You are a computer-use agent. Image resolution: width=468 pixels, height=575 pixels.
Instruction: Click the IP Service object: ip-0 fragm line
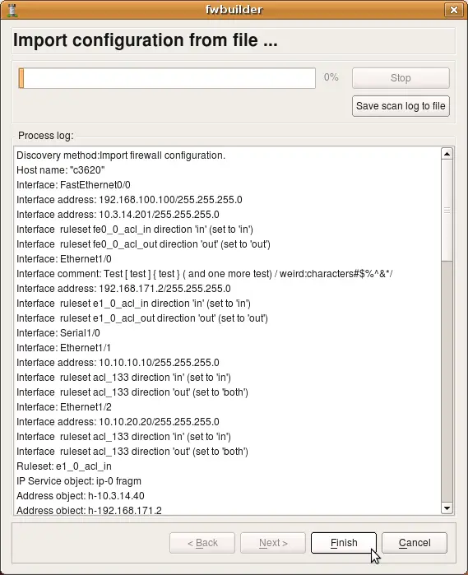[79, 481]
